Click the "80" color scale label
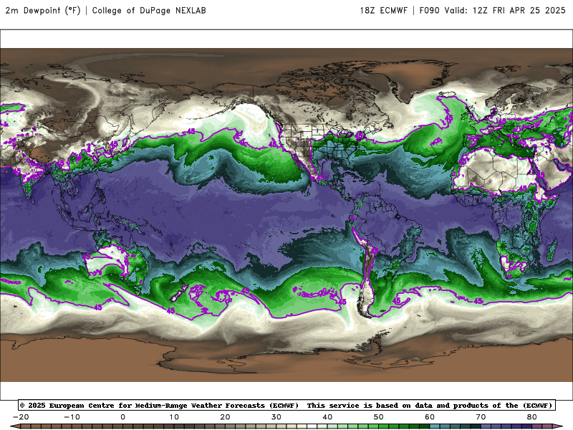Viewport: 573px width, 430px height. 532,417
